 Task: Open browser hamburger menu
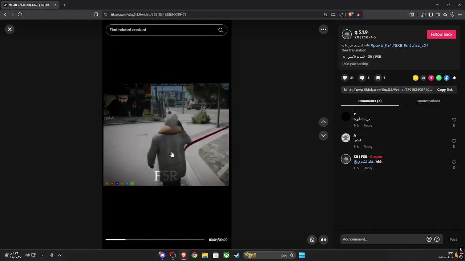[x=460, y=14]
